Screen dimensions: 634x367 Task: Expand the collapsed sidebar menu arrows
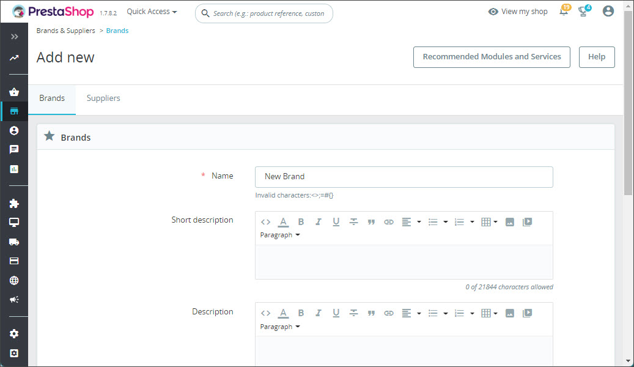click(x=14, y=37)
